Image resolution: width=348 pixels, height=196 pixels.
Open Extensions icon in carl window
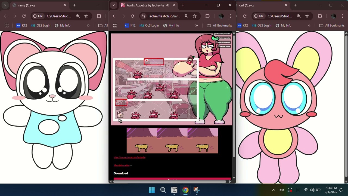pyautogui.click(x=320, y=16)
